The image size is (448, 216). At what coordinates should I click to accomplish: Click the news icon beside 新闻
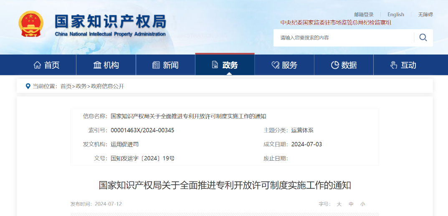[x=156, y=65]
